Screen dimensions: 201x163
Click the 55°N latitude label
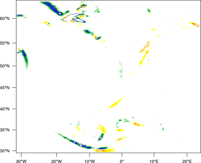point(5,43)
